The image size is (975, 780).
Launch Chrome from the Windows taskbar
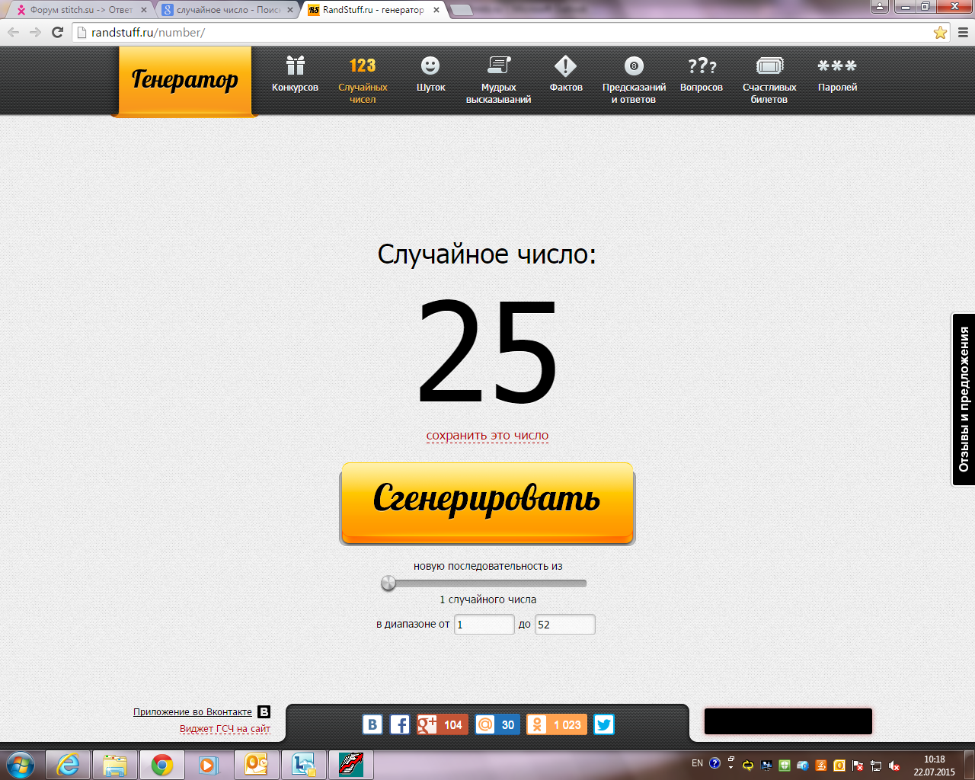coord(161,765)
